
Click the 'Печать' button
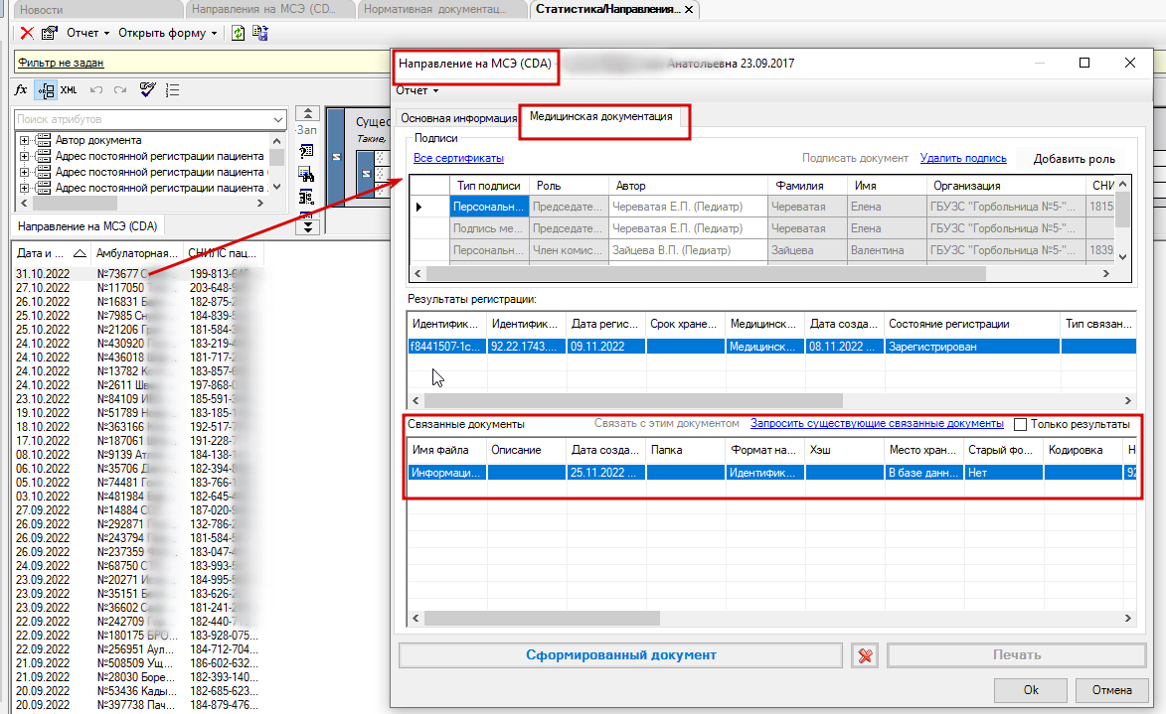coord(1017,655)
